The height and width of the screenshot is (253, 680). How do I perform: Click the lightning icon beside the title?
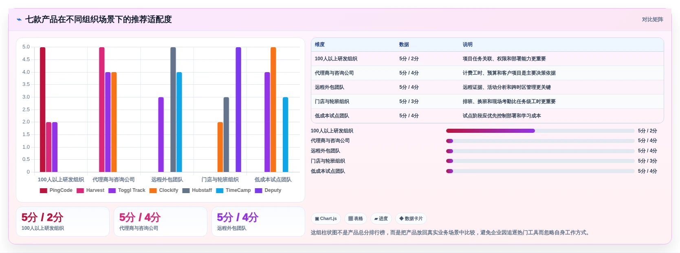pyautogui.click(x=19, y=20)
